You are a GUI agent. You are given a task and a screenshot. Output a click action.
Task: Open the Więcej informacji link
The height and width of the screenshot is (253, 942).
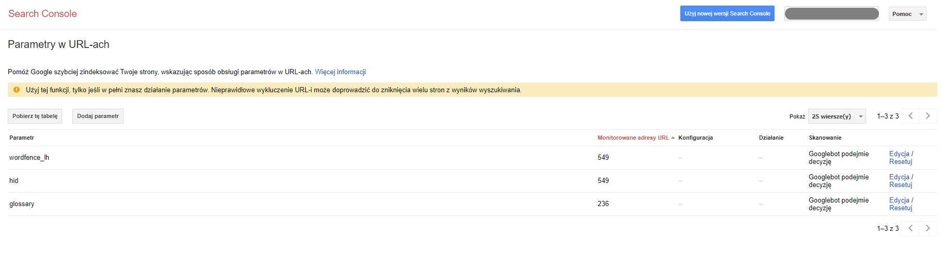coord(340,72)
